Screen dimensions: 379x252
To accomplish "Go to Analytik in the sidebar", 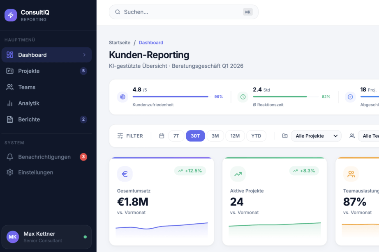I will [29, 103].
